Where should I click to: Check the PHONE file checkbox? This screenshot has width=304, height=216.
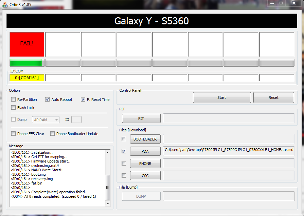point(124,164)
